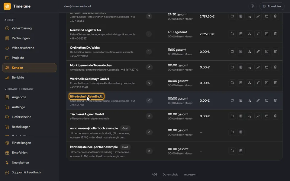290x181 pixels.
Task: Toggle the light/dark theme sun icon
Action: click(253, 6)
